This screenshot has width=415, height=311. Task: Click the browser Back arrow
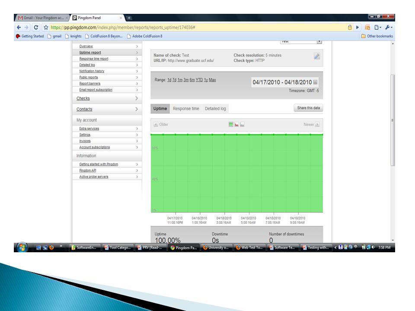pos(19,27)
